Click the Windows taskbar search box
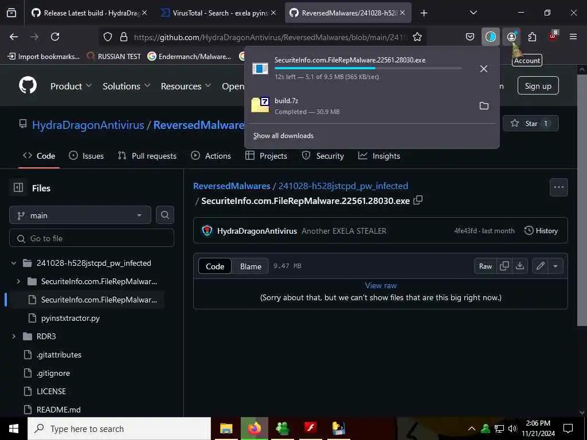Screen dimensions: 587x440 pyautogui.click(x=119, y=429)
